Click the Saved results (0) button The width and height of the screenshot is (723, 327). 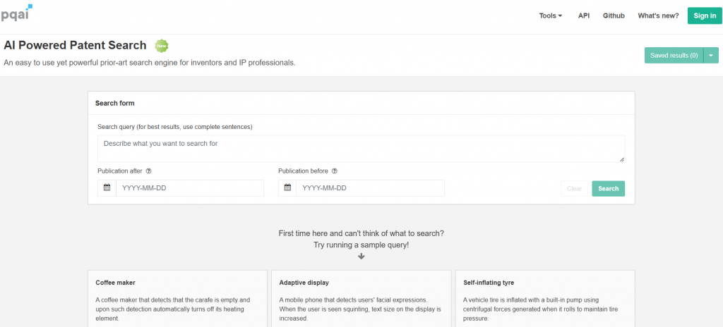pos(674,55)
